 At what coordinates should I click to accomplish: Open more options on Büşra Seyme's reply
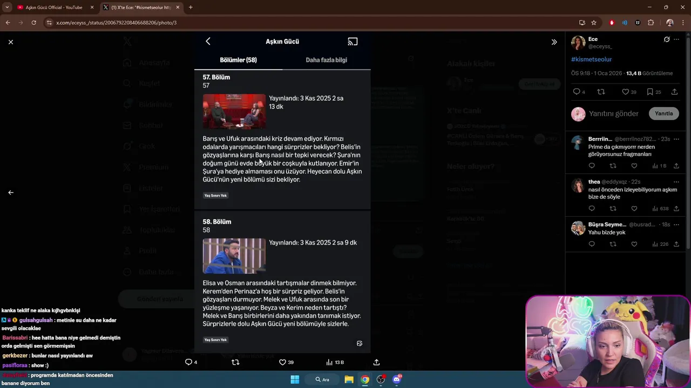pyautogui.click(x=676, y=225)
